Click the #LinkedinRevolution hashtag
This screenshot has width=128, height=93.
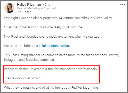(x=54, y=46)
